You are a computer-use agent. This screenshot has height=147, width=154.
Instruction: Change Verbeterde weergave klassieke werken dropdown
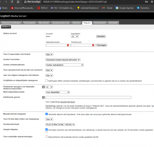click(49, 87)
